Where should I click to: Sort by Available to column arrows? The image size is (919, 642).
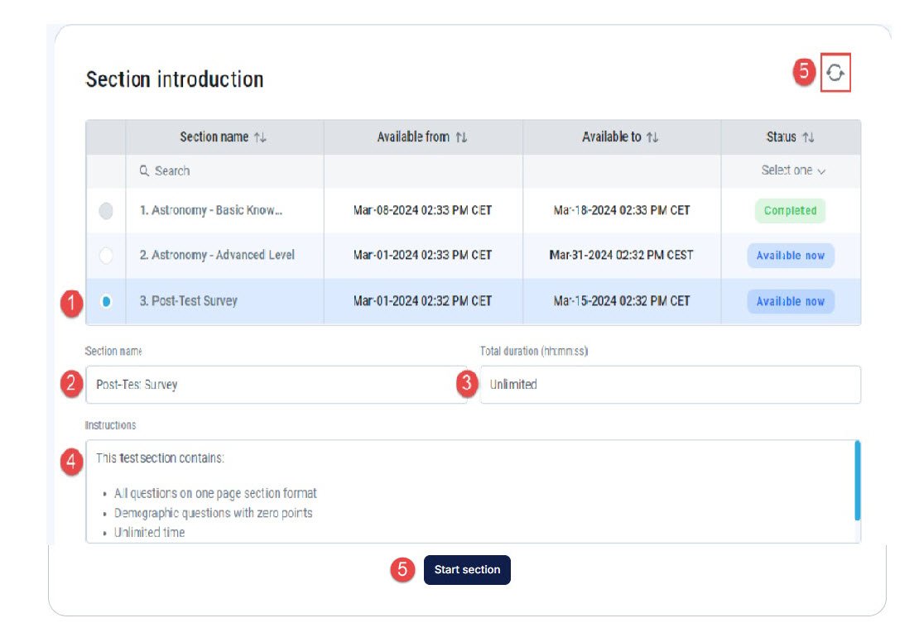point(652,137)
